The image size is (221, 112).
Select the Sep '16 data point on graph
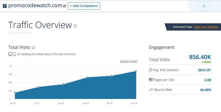(88, 77)
